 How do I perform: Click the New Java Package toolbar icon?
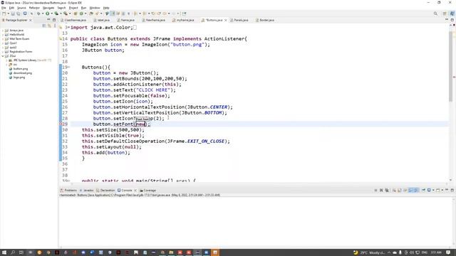pos(76,14)
